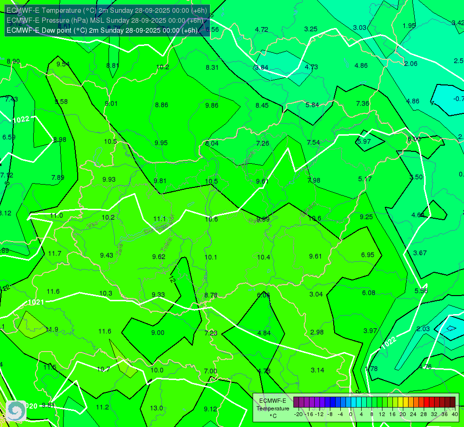Image resolution: width=464 pixels, height=427 pixels.
Task: Click the temperature value 9.33
Action: point(158,295)
